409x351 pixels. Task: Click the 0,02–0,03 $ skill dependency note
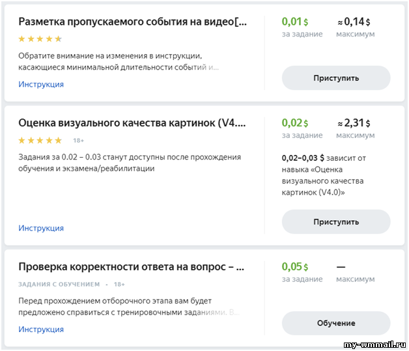coord(324,175)
